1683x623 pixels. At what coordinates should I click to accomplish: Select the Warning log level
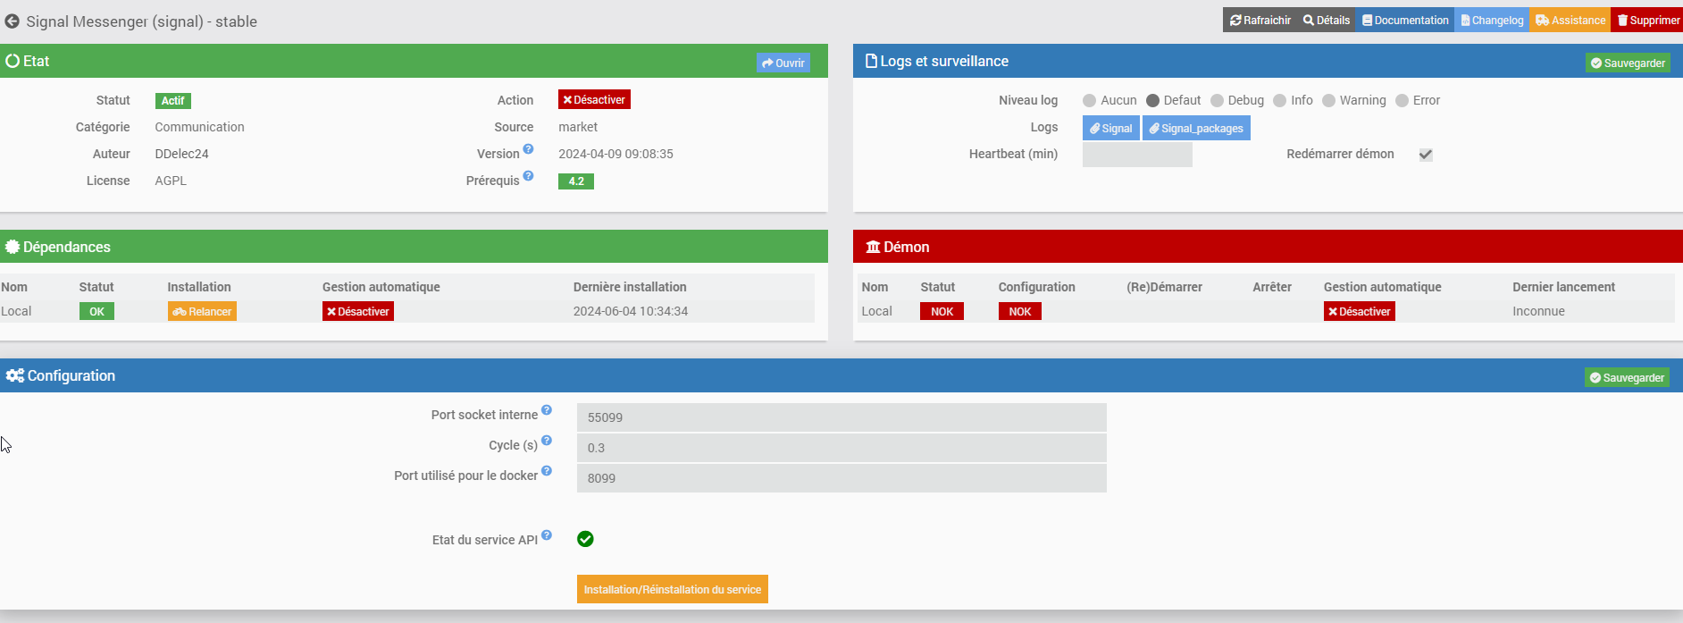(1328, 100)
